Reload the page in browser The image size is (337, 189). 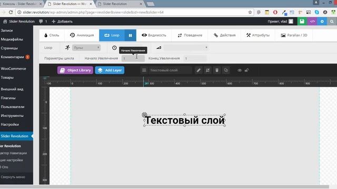pos(11,12)
